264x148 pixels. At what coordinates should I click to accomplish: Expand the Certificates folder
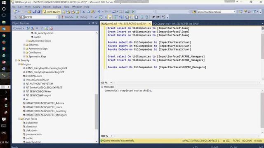coord(24,53)
